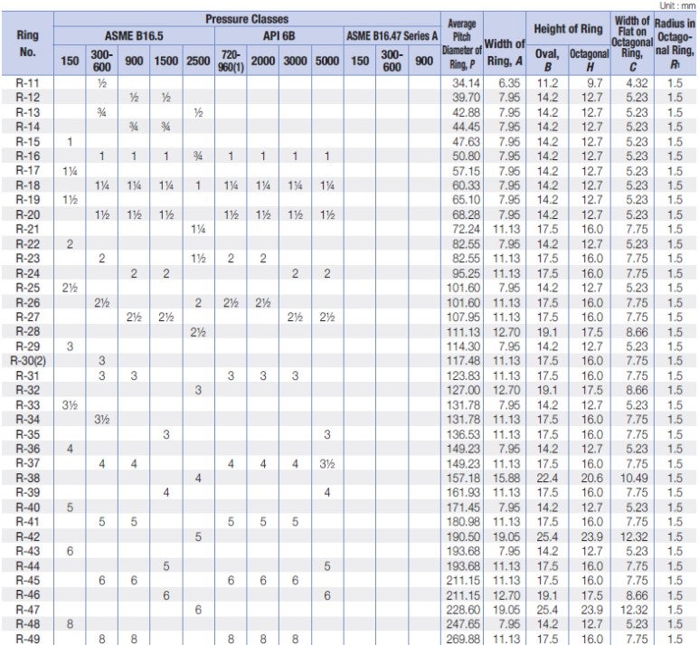Select the R-49 row label
699x645 pixels.
[x=28, y=639]
